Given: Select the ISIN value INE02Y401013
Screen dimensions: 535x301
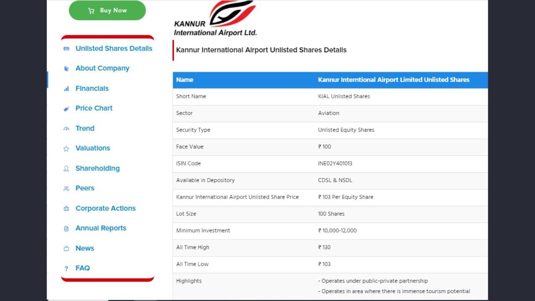Looking at the screenshot, I should point(335,163).
